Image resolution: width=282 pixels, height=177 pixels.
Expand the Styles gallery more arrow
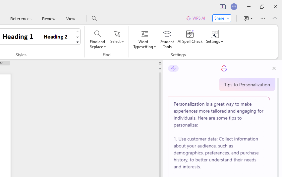pyautogui.click(x=78, y=42)
